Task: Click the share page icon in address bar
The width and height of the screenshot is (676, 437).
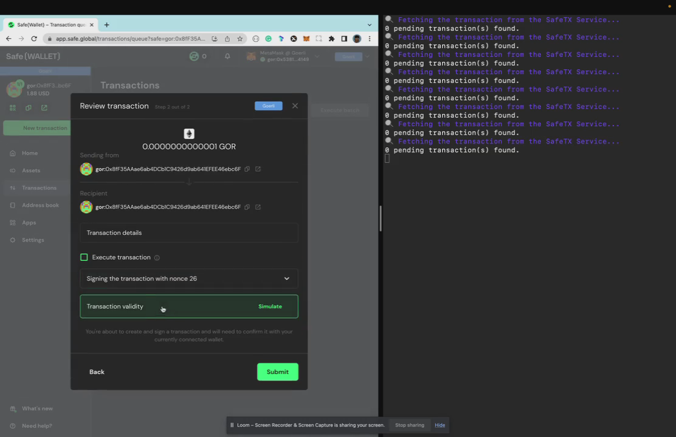Action: pyautogui.click(x=227, y=39)
